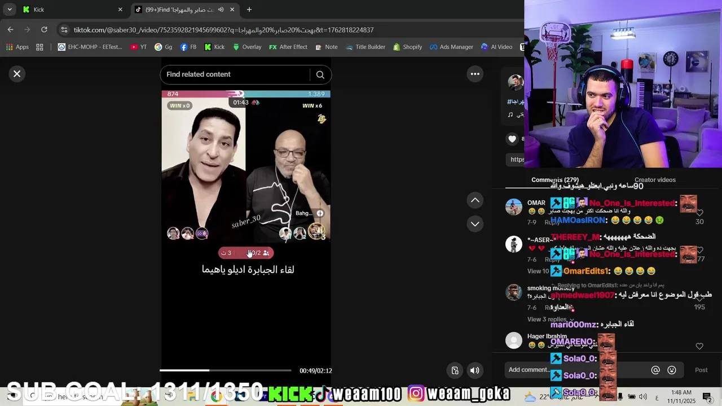Click the Add comment field
Image resolution: width=722 pixels, height=406 pixels.
coord(575,370)
